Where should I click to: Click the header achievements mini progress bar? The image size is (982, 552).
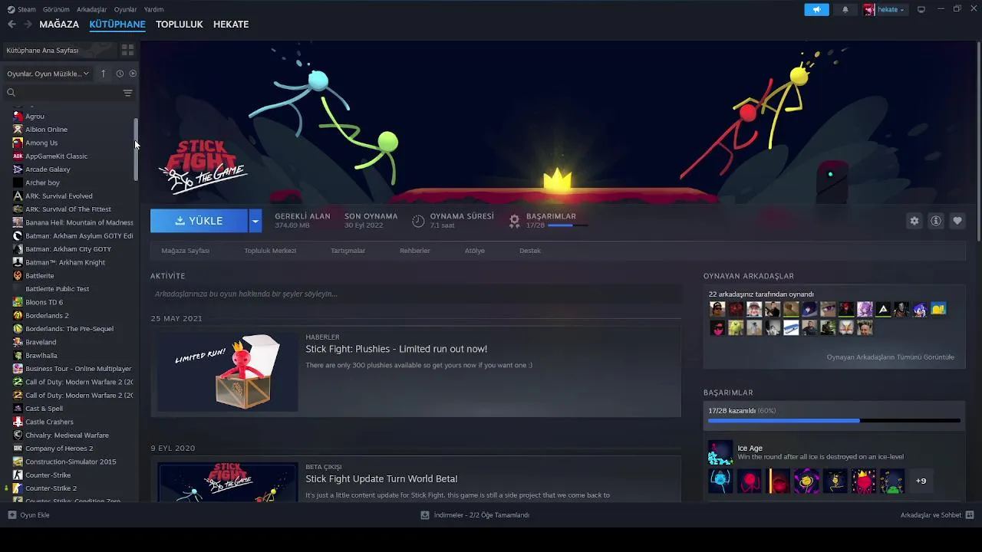568,225
